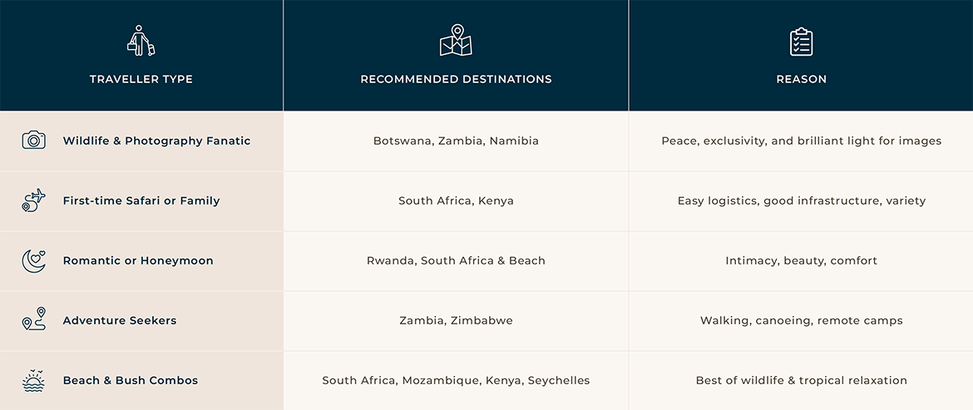973x410 pixels.
Task: Click the camera icon for photography
Action: point(33,141)
